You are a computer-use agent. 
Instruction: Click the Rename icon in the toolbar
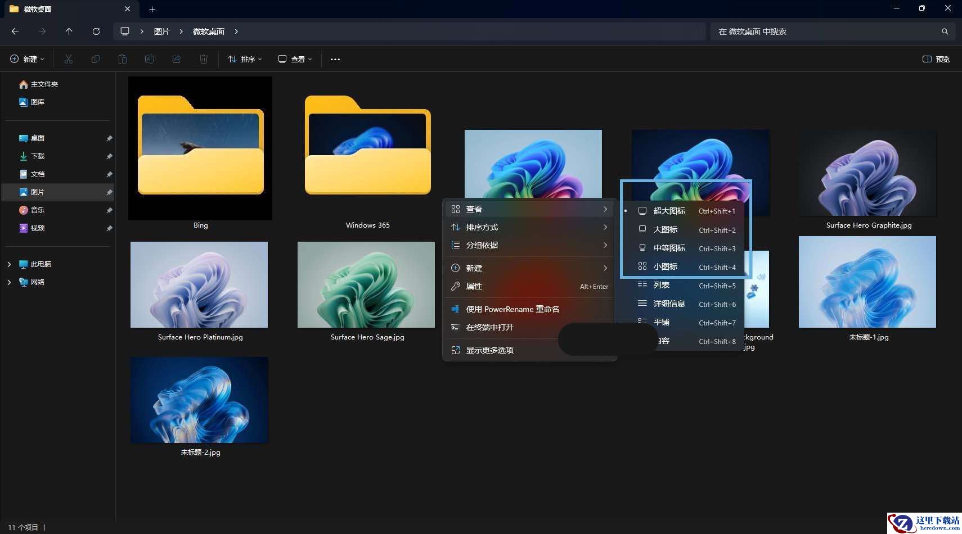tap(150, 59)
